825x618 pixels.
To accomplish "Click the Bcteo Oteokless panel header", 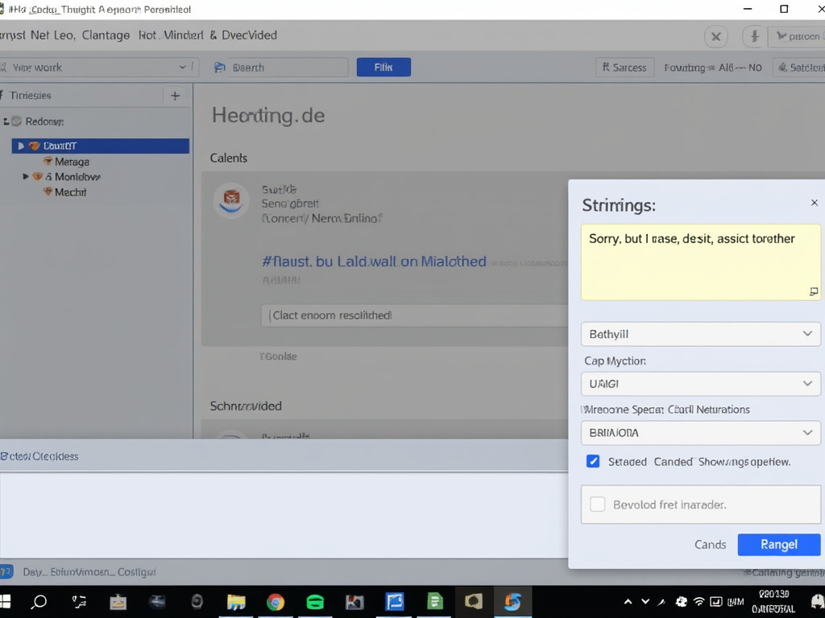I will point(39,456).
